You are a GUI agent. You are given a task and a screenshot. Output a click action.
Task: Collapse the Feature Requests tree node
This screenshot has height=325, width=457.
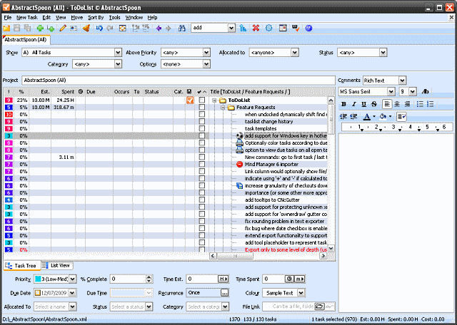[x=223, y=108]
